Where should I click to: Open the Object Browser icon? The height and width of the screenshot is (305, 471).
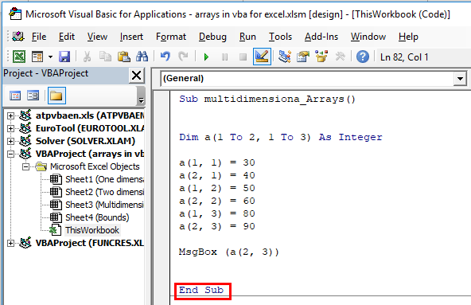[321, 57]
